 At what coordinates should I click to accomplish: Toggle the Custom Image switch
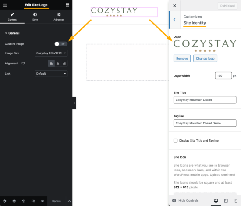pos(61,44)
